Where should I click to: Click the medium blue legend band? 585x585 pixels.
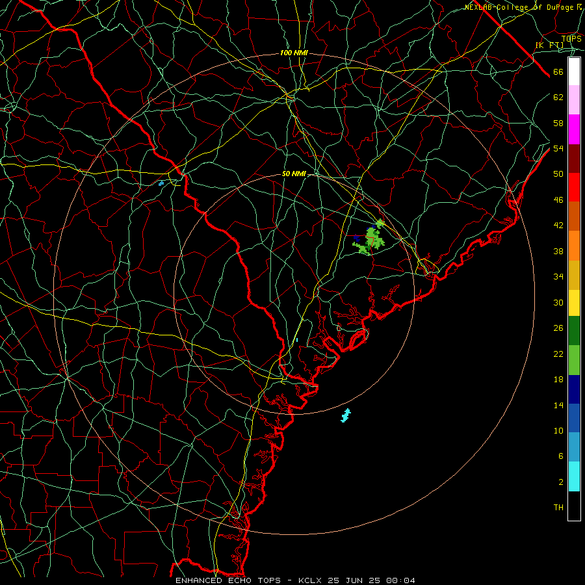pos(574,418)
